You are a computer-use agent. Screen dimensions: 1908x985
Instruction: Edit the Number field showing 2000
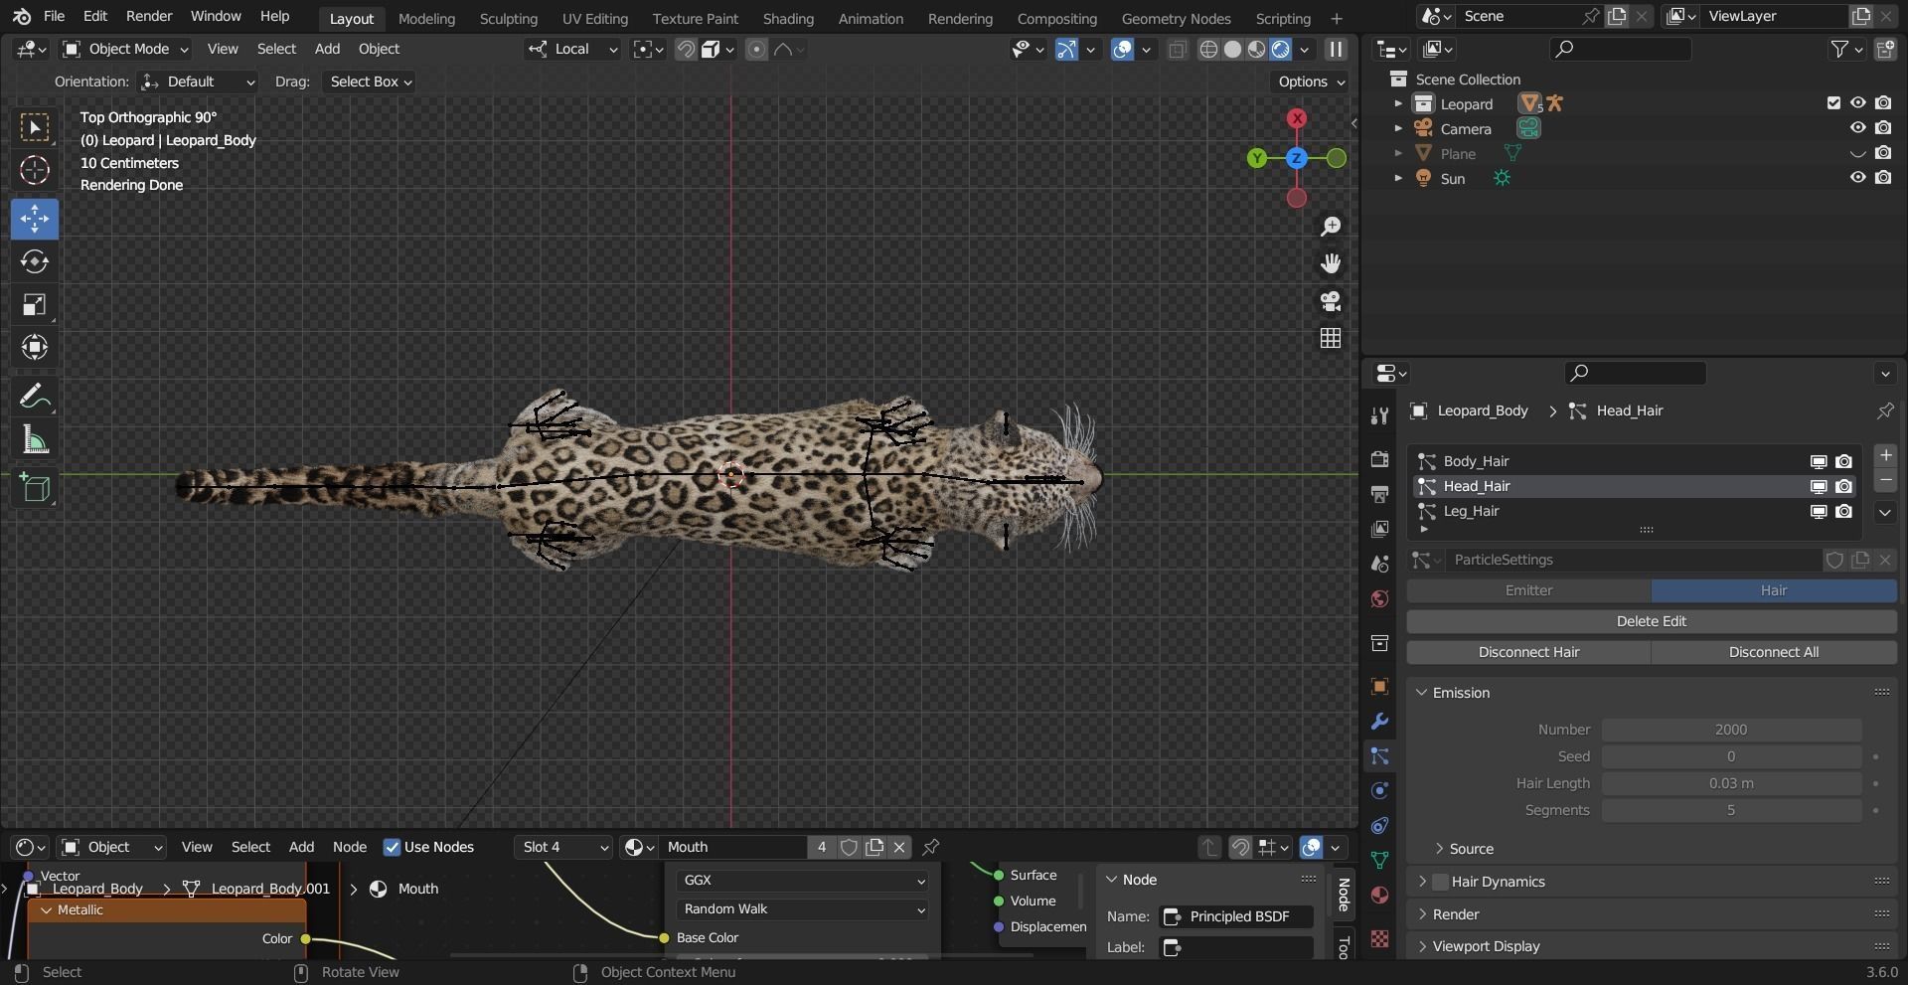pos(1731,730)
